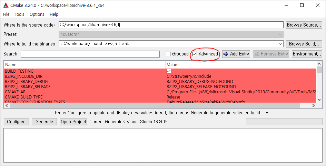Viewport: 326px width, 166px height.
Task: Focus the Search input field
Action: tap(90, 54)
